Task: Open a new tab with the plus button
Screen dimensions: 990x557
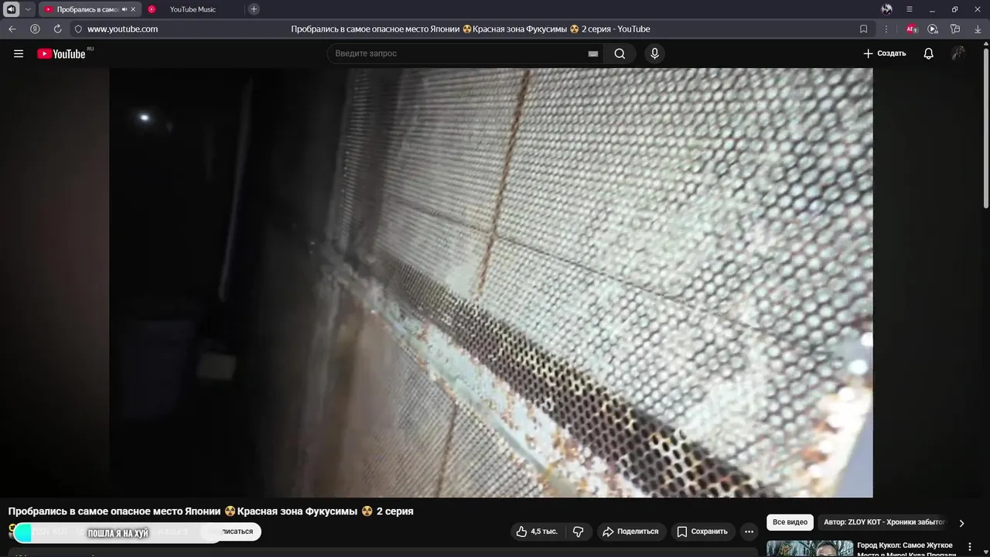Action: [254, 9]
